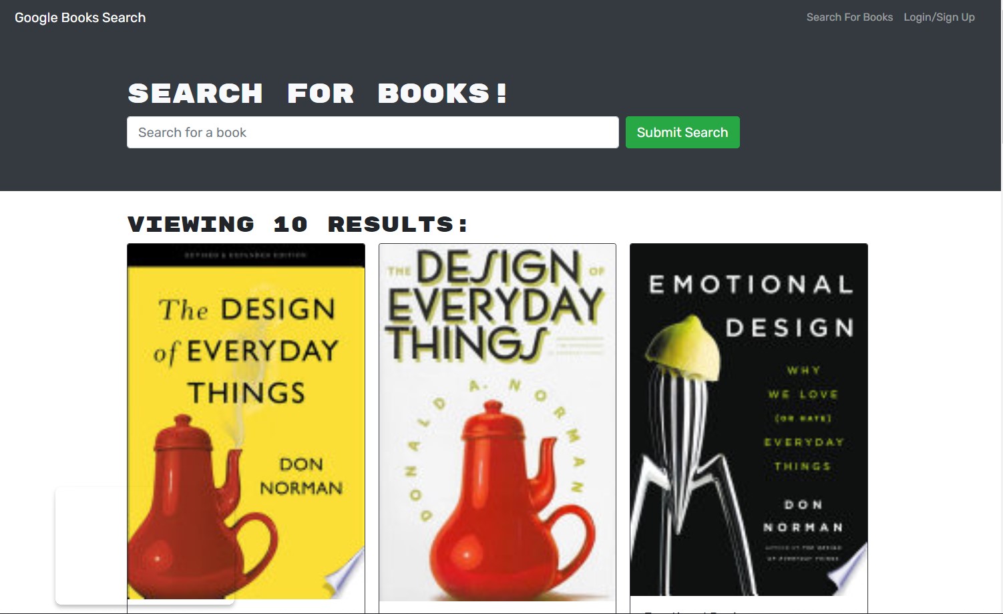
Task: Click the green Submit Search button
Action: click(682, 132)
